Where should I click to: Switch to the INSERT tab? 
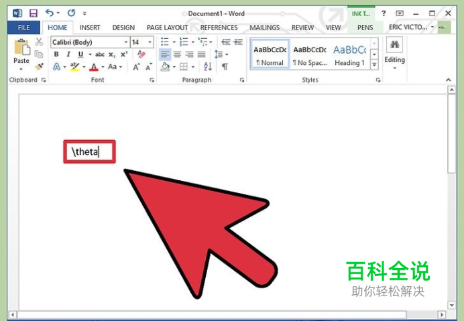(x=90, y=27)
